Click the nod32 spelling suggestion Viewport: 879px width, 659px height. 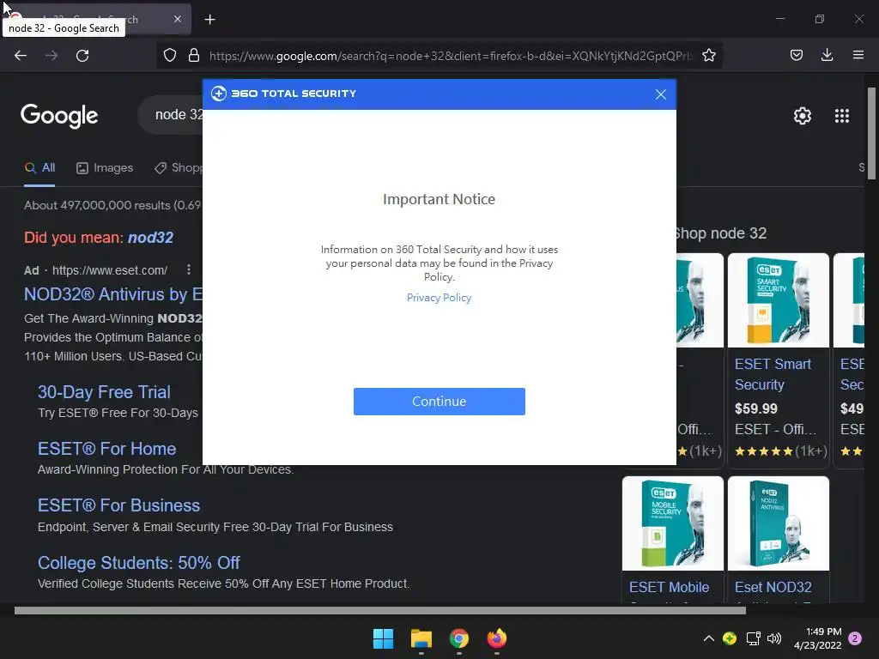(150, 238)
